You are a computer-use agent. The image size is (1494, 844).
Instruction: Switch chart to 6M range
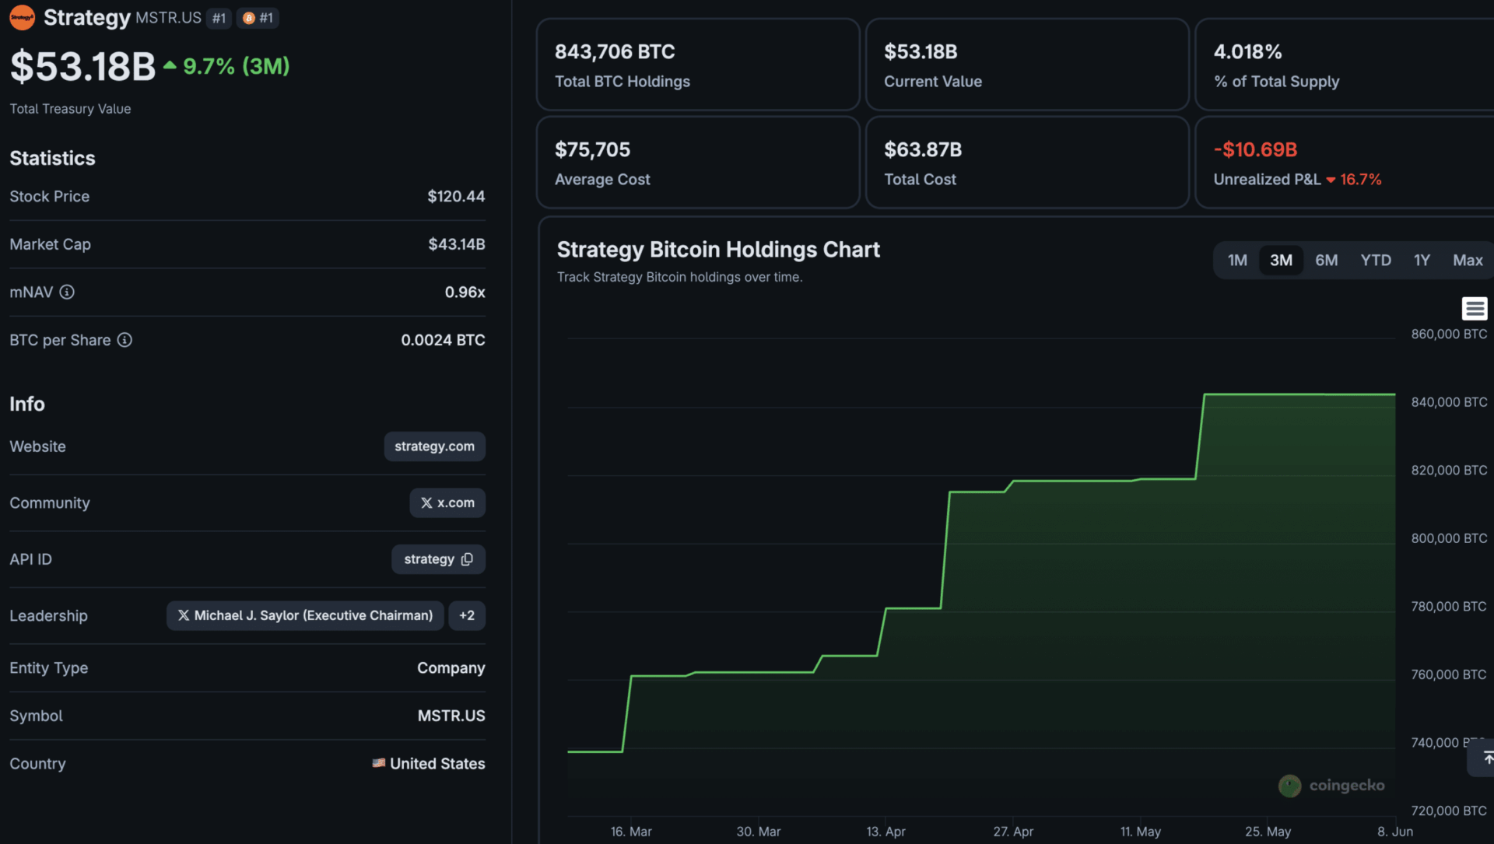tap(1327, 261)
